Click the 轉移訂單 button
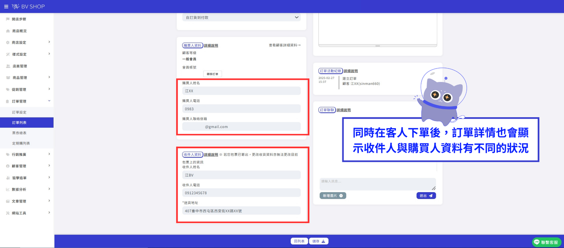Image resolution: width=564 pixels, height=248 pixels. coord(213,74)
